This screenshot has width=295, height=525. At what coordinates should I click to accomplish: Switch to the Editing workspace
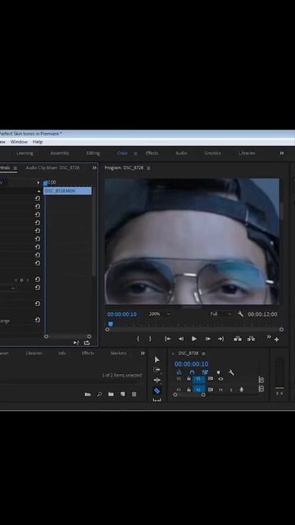click(x=93, y=153)
